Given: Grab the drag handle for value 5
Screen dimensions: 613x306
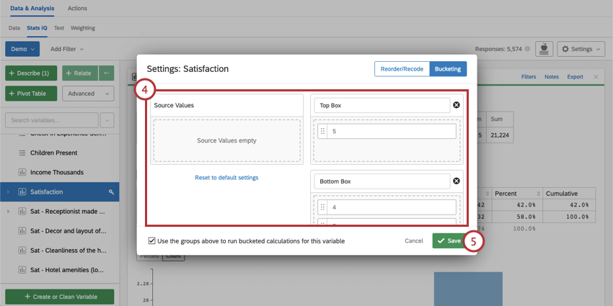Looking at the screenshot, I should pyautogui.click(x=322, y=132).
